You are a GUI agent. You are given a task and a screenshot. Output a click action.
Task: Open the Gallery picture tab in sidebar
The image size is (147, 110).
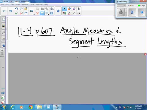pos(3,26)
